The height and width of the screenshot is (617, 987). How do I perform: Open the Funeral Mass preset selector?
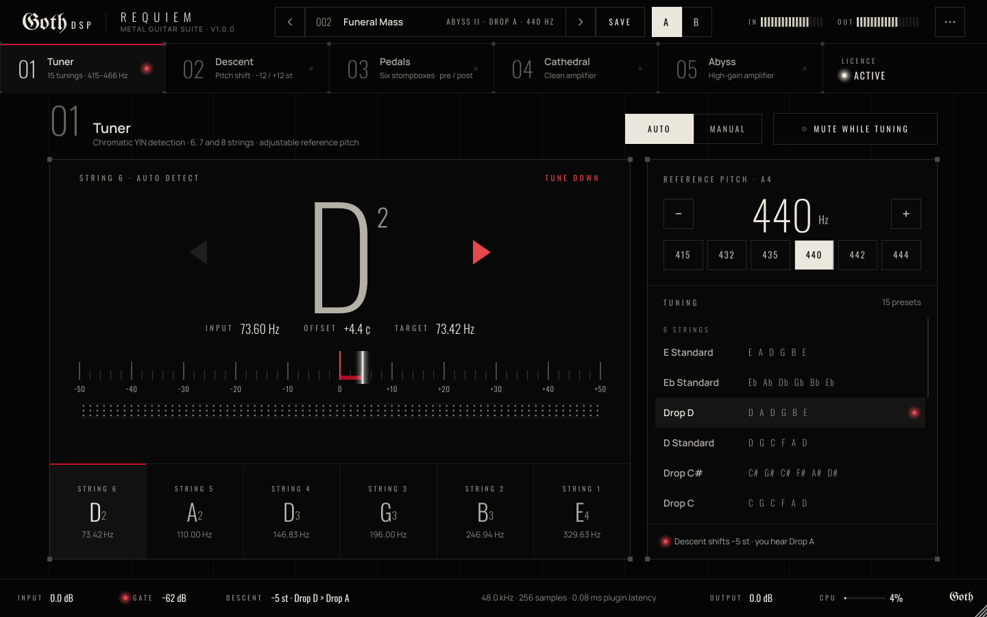pos(435,22)
